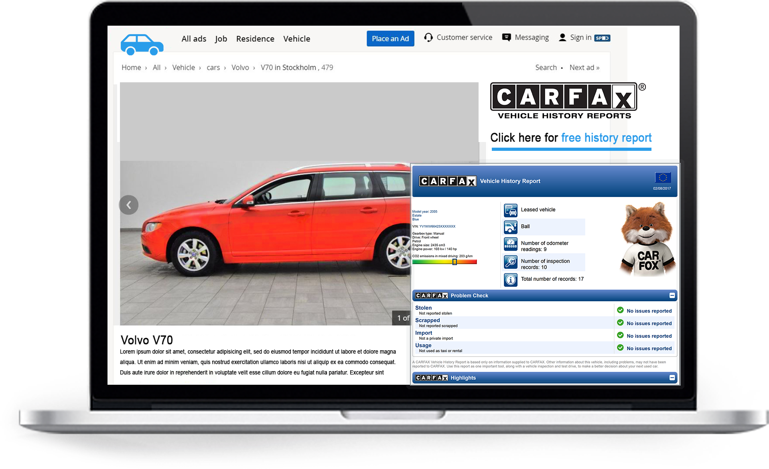Screen dimensions: 769x469
Task: Click the Leased vehicle icon
Action: pyautogui.click(x=511, y=210)
